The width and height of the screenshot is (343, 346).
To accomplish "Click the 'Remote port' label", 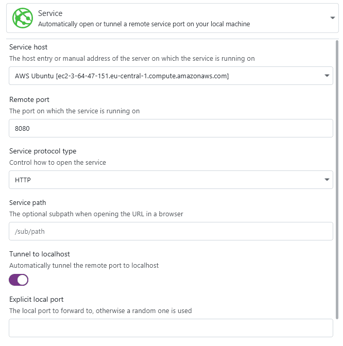I will click(x=29, y=99).
